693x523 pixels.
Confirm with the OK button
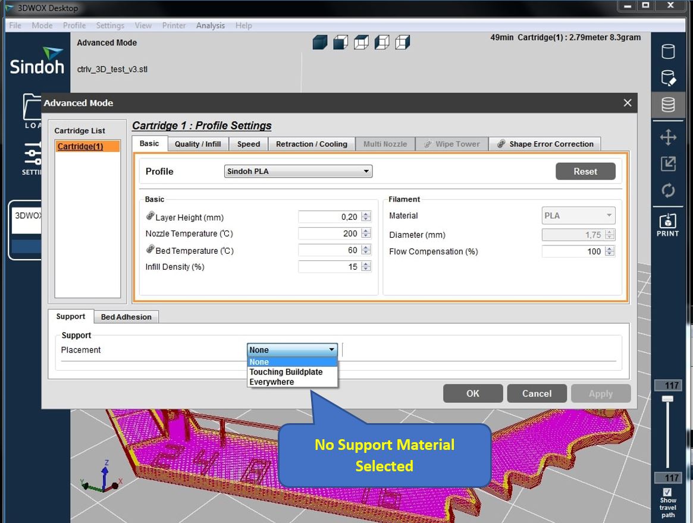473,393
